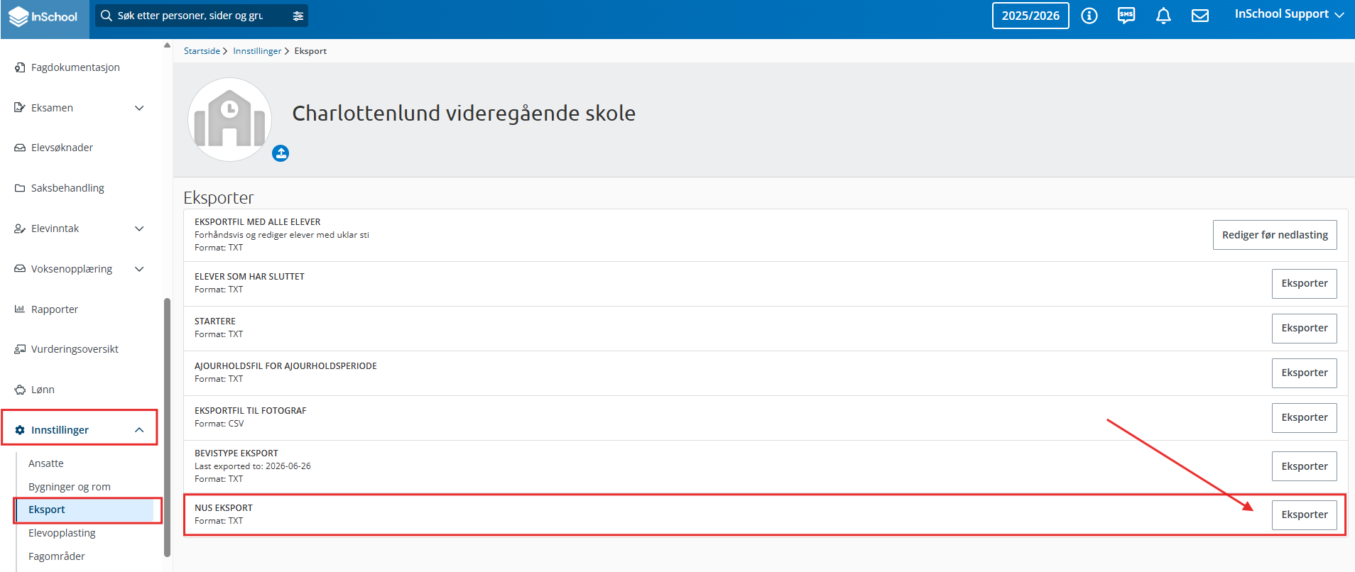The image size is (1355, 572).
Task: Collapse the Innstillinger sidebar section
Action: (x=139, y=430)
